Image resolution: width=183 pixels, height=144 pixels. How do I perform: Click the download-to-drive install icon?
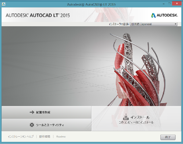pos(126,117)
